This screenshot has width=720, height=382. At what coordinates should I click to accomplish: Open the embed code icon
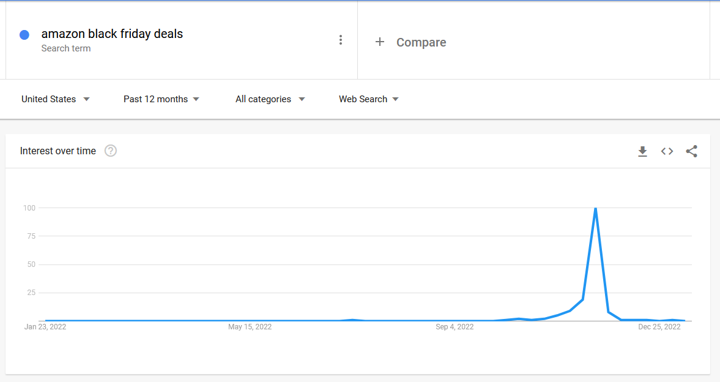[x=667, y=151]
